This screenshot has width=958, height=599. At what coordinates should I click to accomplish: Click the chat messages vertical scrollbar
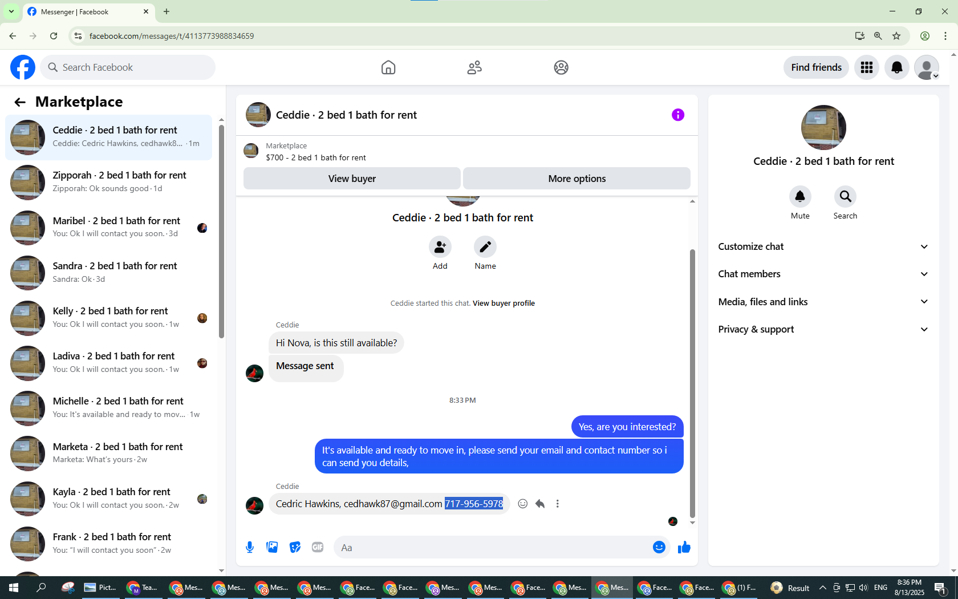[x=692, y=383]
